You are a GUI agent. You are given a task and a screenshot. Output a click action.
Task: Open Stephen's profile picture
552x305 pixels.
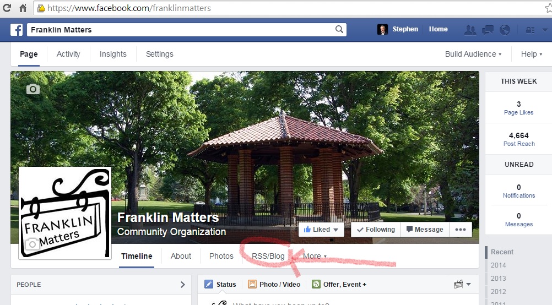pyautogui.click(x=382, y=30)
